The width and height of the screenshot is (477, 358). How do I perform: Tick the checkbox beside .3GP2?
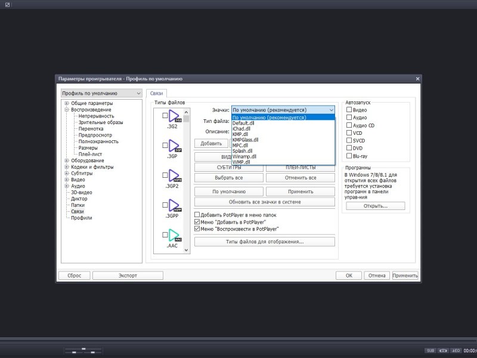(165, 175)
